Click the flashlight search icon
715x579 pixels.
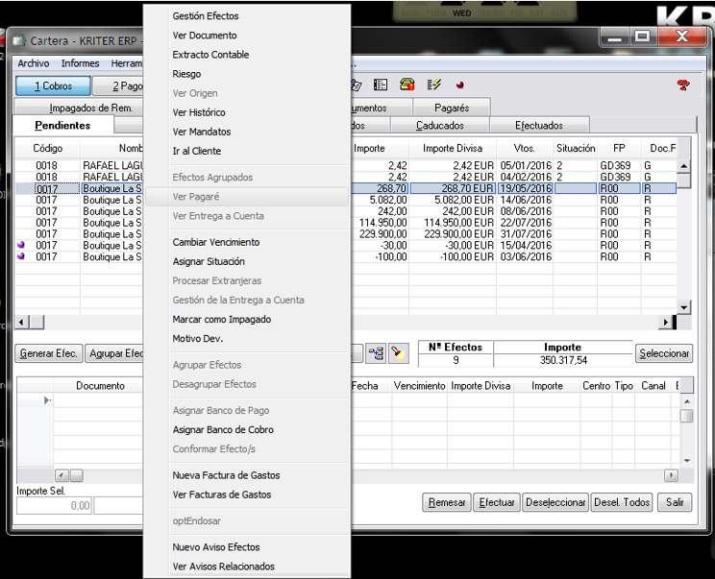pyautogui.click(x=398, y=353)
